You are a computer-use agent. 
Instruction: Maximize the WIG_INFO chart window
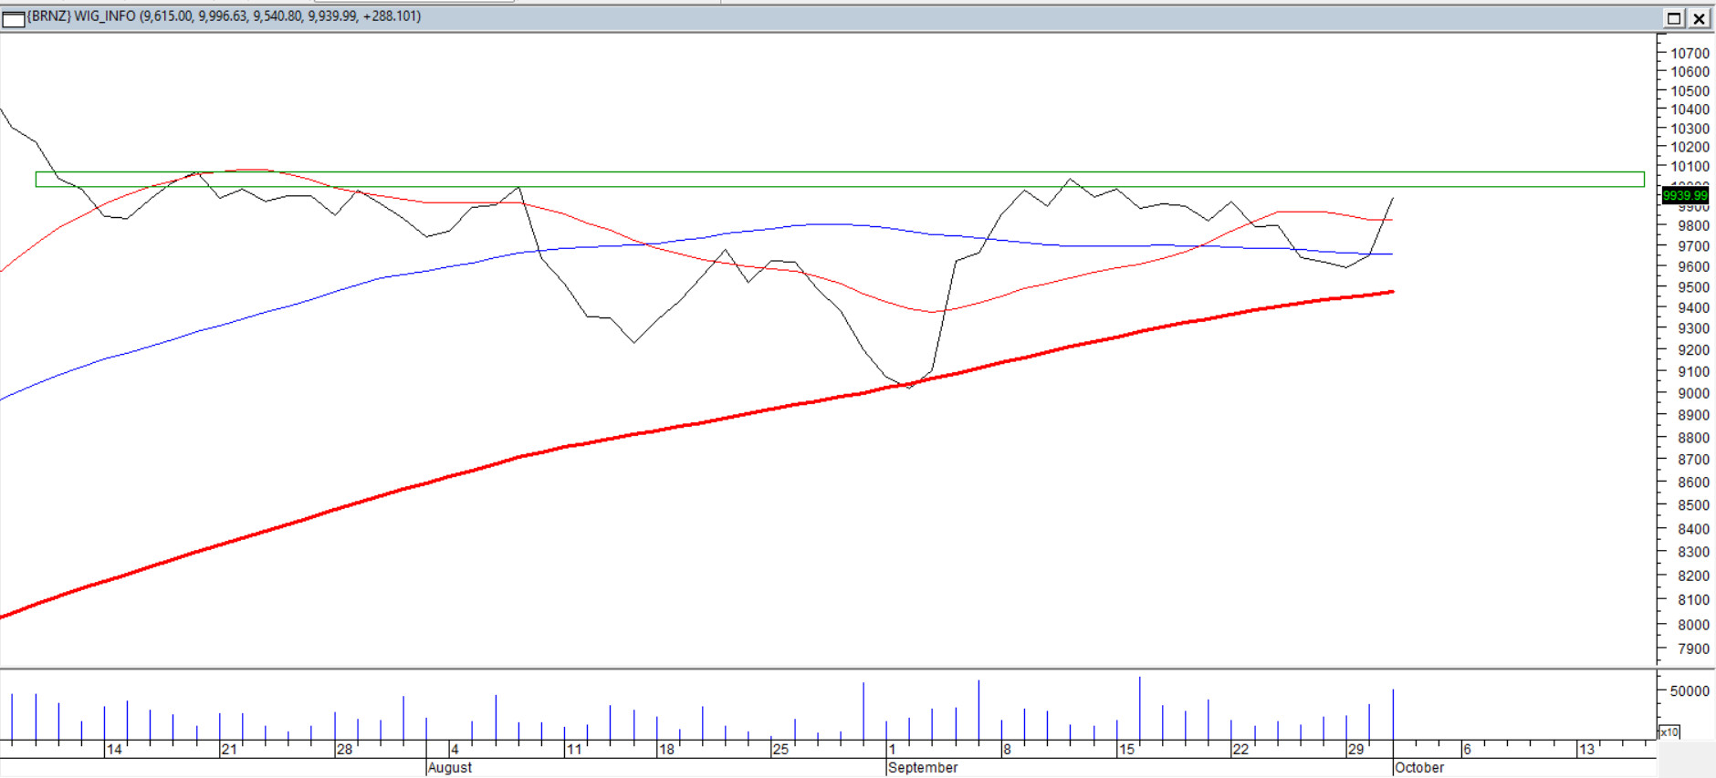click(1674, 18)
